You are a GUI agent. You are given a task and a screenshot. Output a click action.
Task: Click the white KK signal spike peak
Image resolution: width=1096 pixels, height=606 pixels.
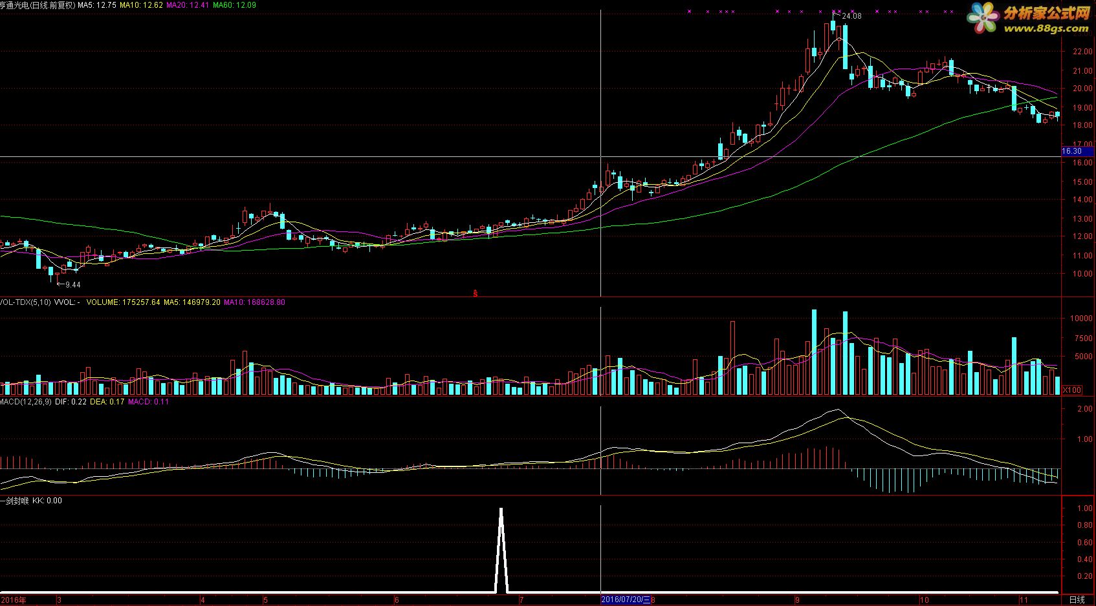pyautogui.click(x=501, y=510)
